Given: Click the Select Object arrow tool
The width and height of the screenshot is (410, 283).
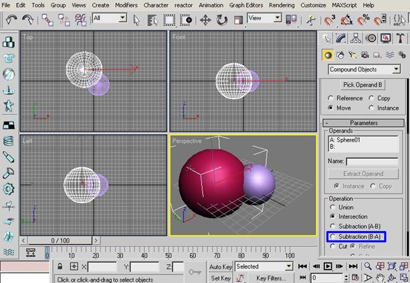Looking at the screenshot, I should (136, 19).
